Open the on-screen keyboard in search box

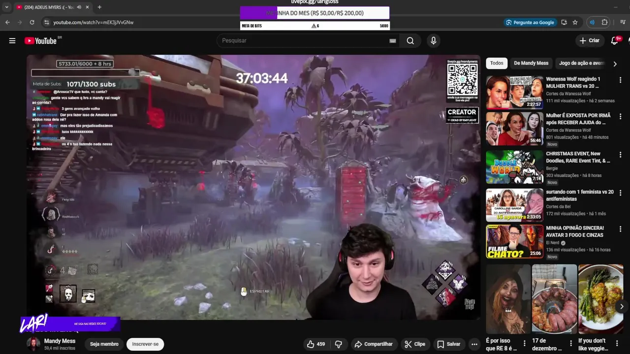[392, 41]
